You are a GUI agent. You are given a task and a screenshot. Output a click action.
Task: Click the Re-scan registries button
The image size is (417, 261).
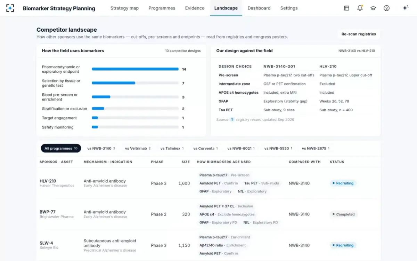pos(359,34)
